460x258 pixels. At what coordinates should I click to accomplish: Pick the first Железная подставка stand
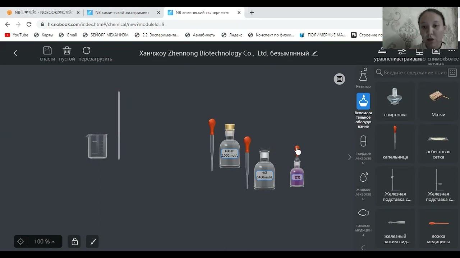click(395, 186)
